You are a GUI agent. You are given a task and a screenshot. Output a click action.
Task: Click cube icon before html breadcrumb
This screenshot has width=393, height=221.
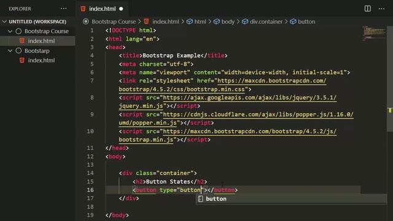(190, 21)
